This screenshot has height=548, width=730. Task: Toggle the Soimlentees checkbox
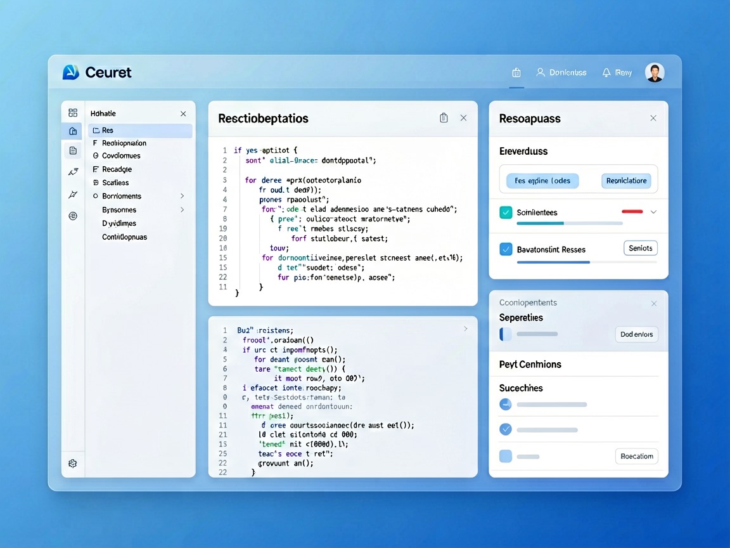506,212
